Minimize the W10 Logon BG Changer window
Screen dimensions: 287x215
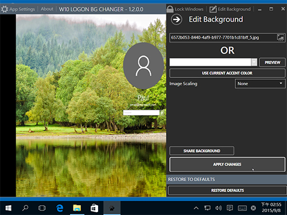pos(259,9)
